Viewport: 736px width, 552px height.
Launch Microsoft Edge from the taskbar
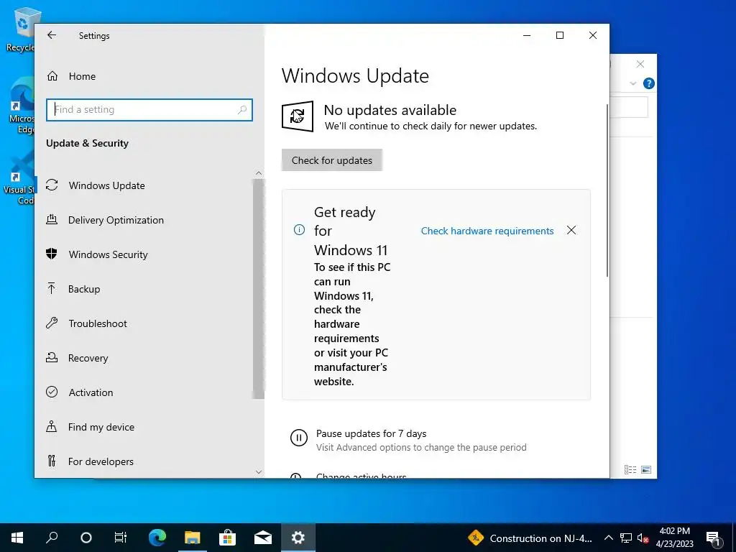(157, 538)
